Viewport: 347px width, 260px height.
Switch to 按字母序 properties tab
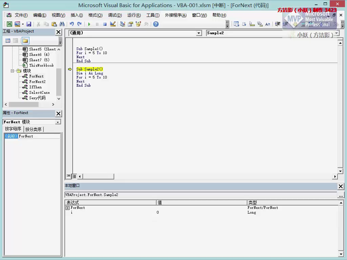(x=13, y=129)
